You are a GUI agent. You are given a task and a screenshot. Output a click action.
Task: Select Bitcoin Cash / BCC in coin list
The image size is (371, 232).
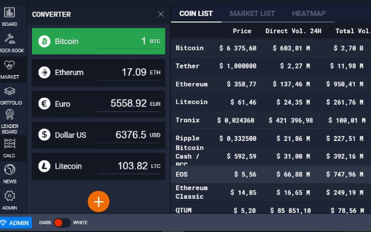tap(189, 156)
